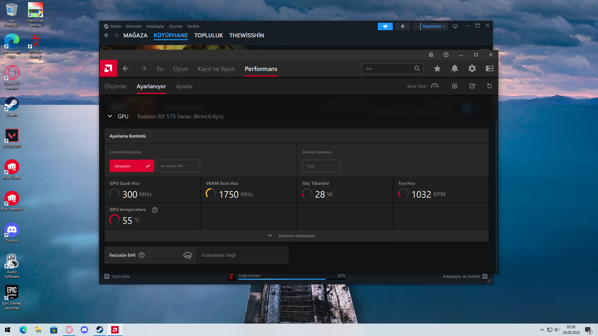Screen dimensions: 598x336
Task: Select the Özel manual tuning option
Action: (321, 166)
